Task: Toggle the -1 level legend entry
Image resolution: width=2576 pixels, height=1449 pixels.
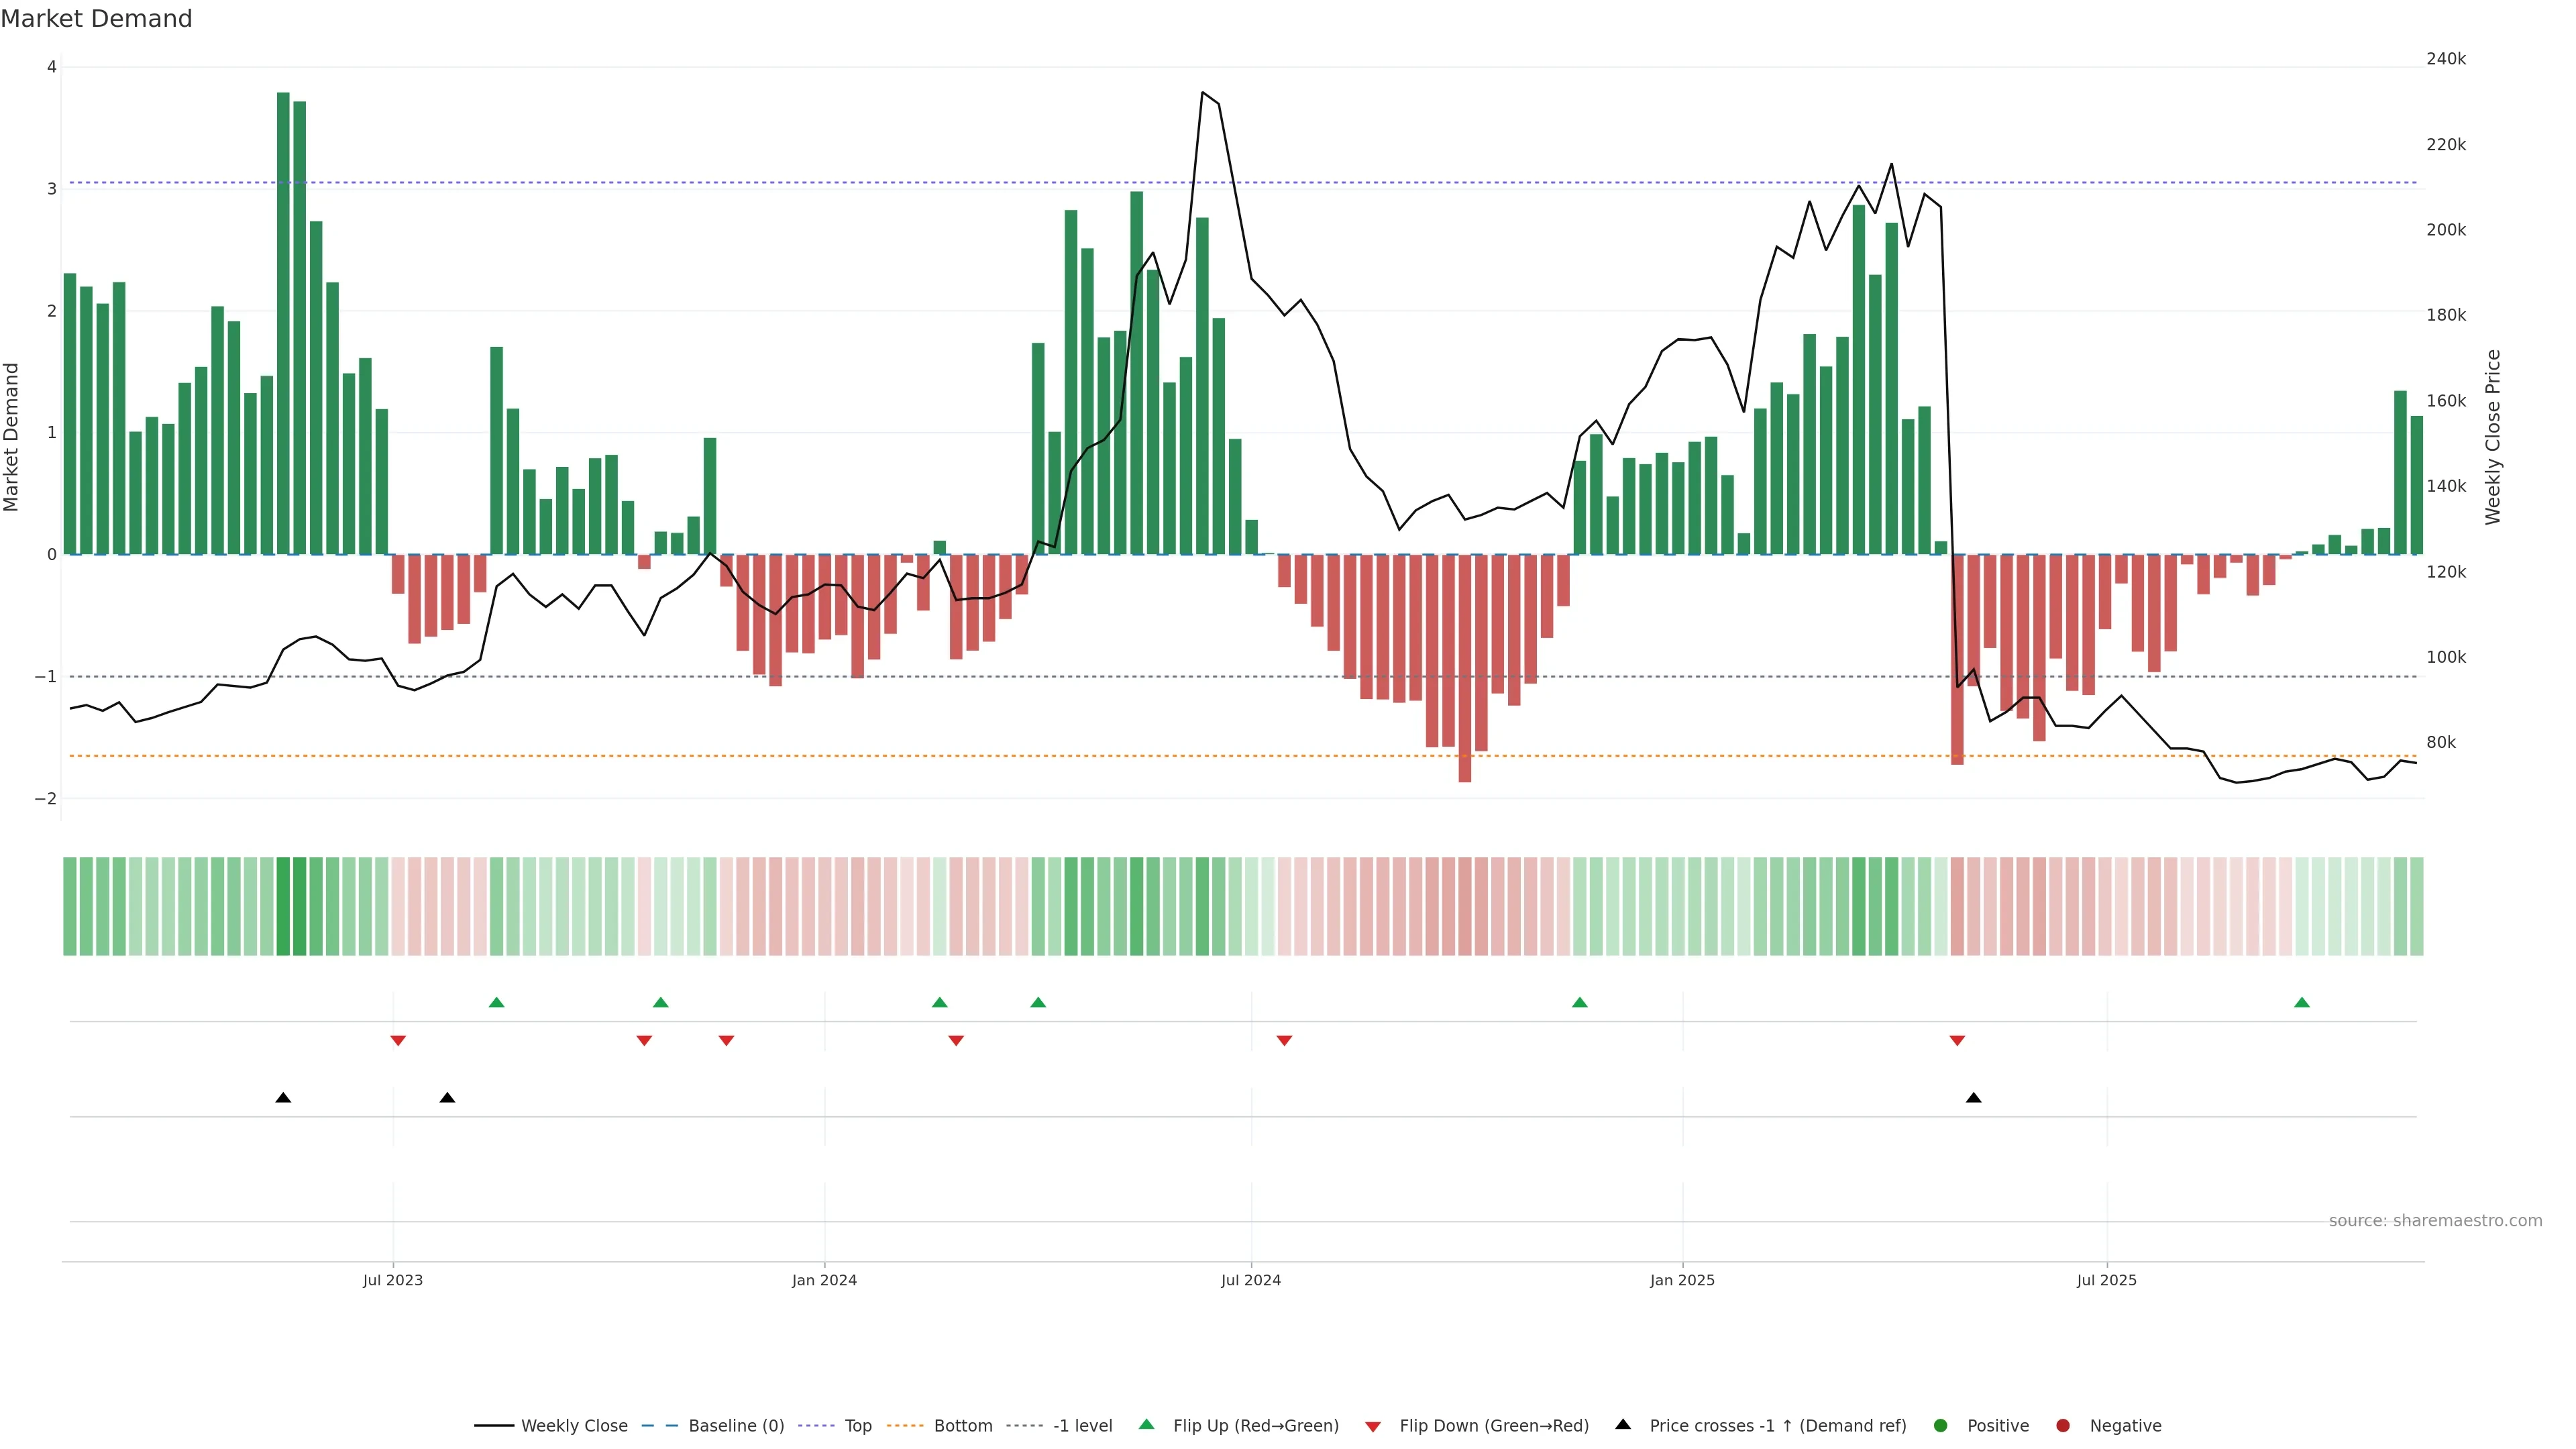Action: point(1082,1426)
